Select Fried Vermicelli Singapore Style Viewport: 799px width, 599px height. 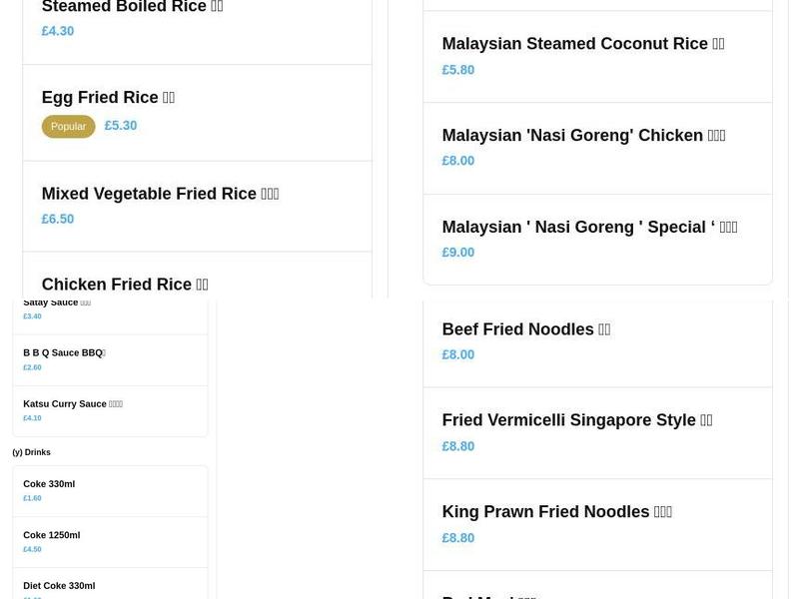pos(575,419)
